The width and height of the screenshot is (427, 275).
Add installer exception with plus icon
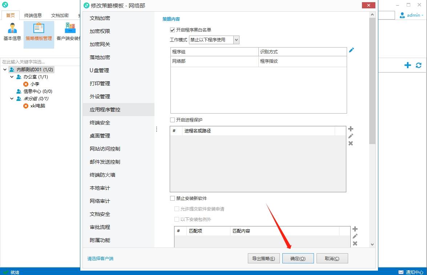[355, 229]
